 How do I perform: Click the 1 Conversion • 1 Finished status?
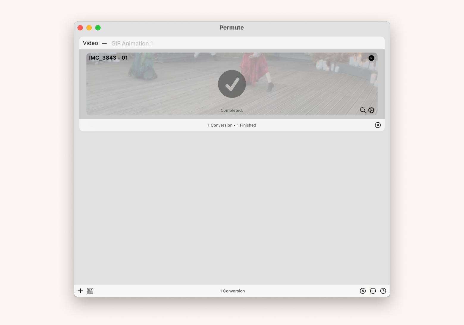[232, 125]
